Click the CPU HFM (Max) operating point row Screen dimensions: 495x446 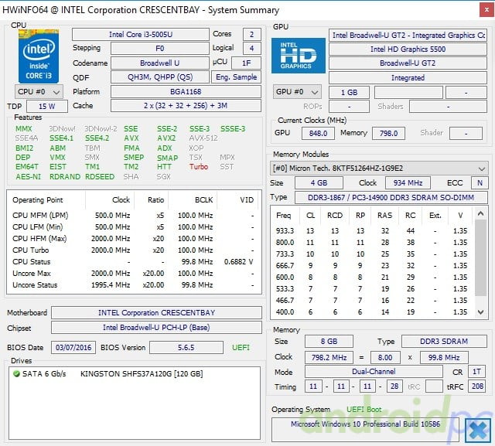point(133,238)
